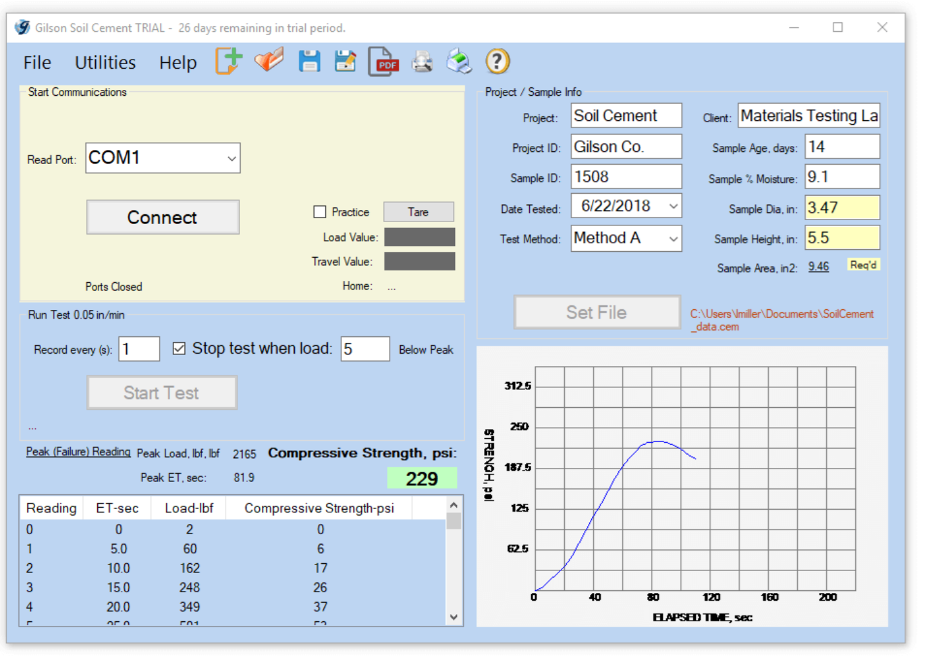
Task: Click the Set File button
Action: click(597, 312)
